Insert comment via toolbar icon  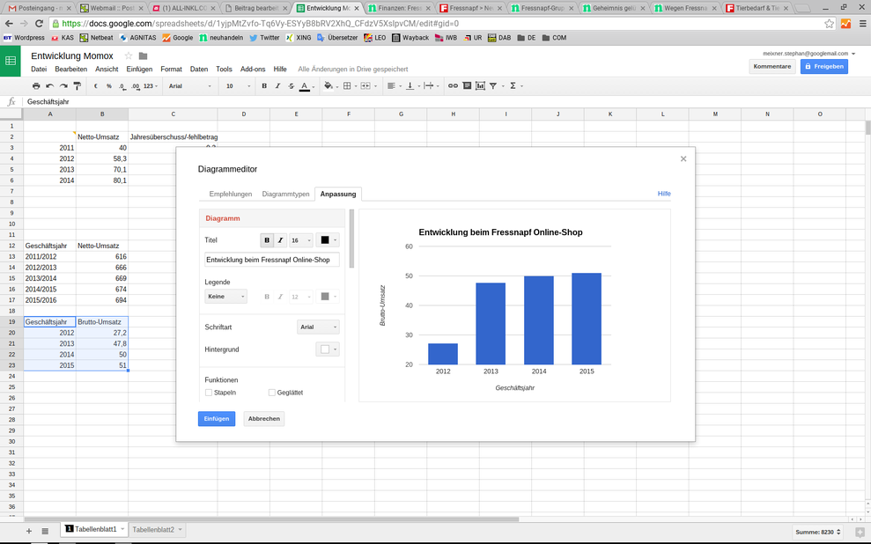[x=467, y=86]
